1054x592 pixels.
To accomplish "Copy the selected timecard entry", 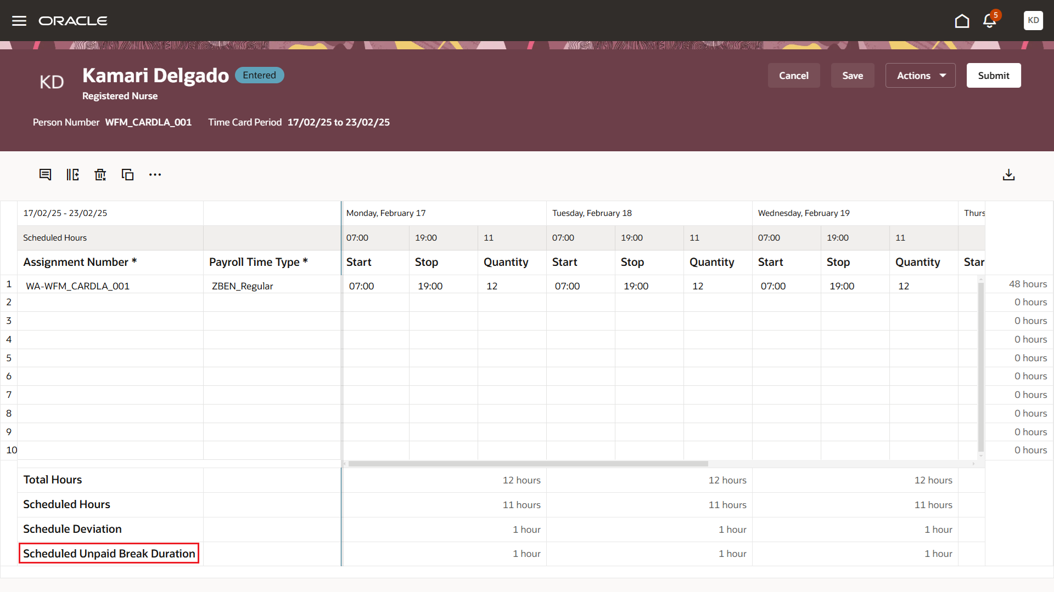I will 127,174.
